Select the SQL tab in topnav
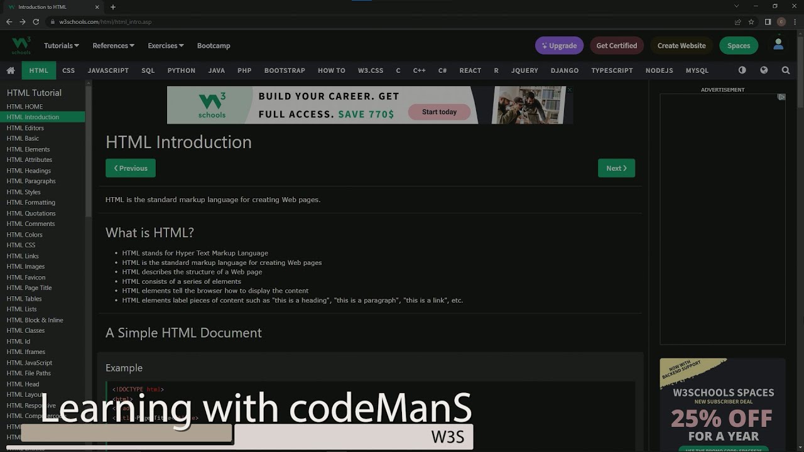The height and width of the screenshot is (452, 804). tap(148, 70)
